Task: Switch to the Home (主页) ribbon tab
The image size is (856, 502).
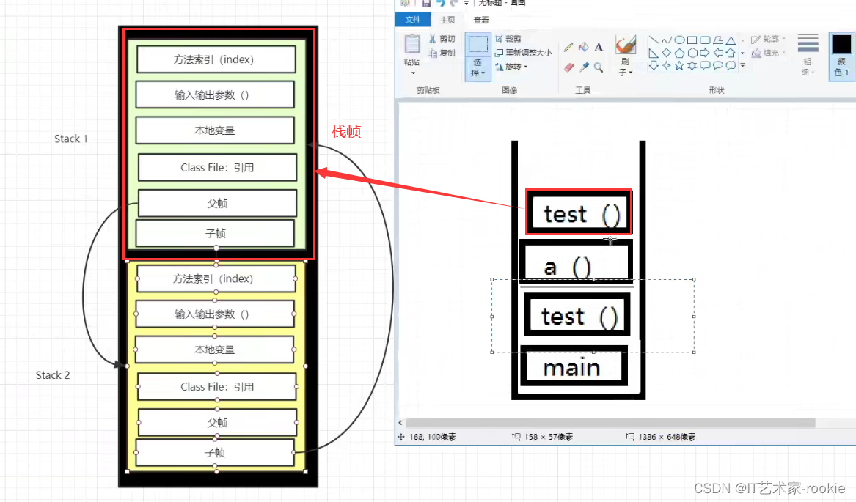Action: [x=447, y=21]
